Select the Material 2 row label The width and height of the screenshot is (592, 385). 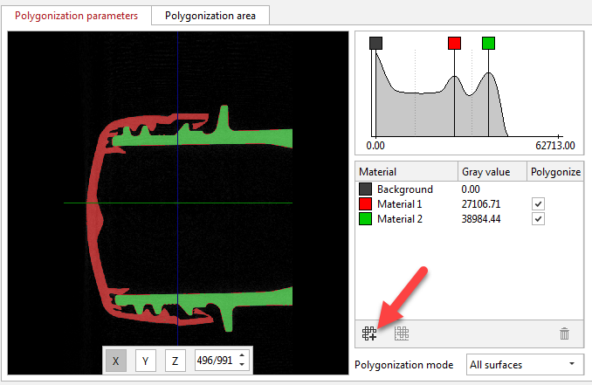pos(400,219)
